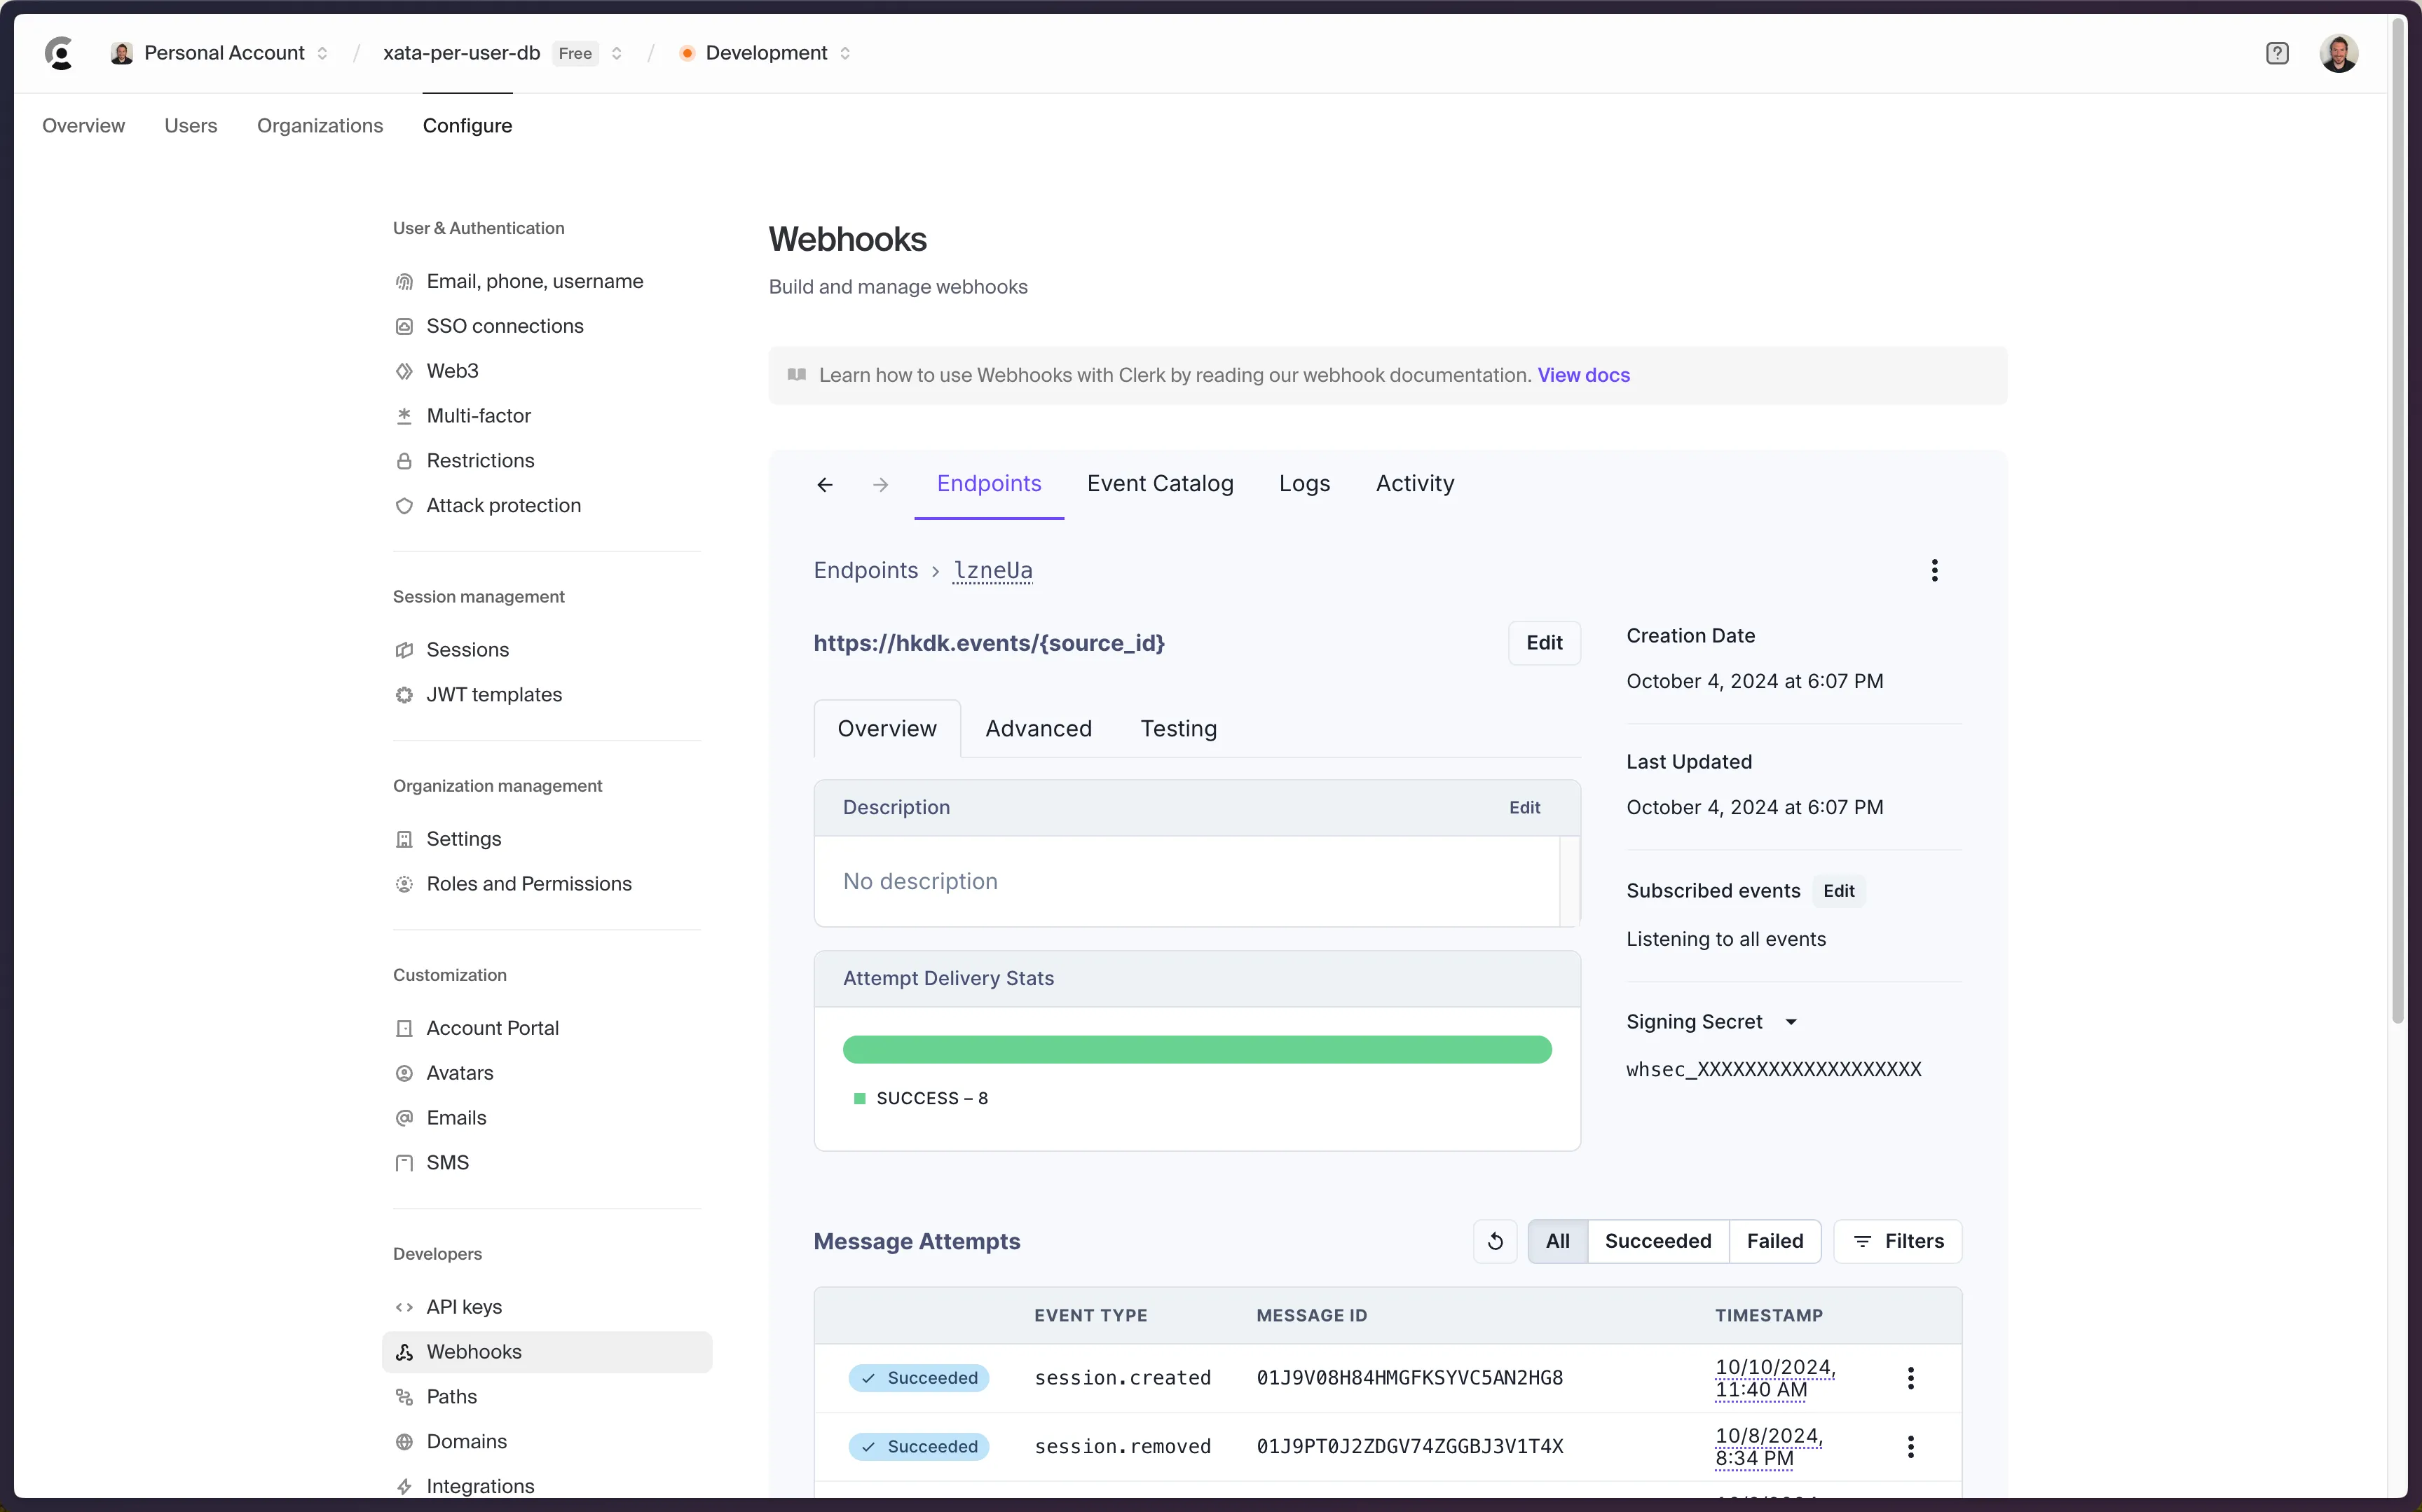
Task: Click the Avatars icon in sidebar
Action: [x=404, y=1073]
